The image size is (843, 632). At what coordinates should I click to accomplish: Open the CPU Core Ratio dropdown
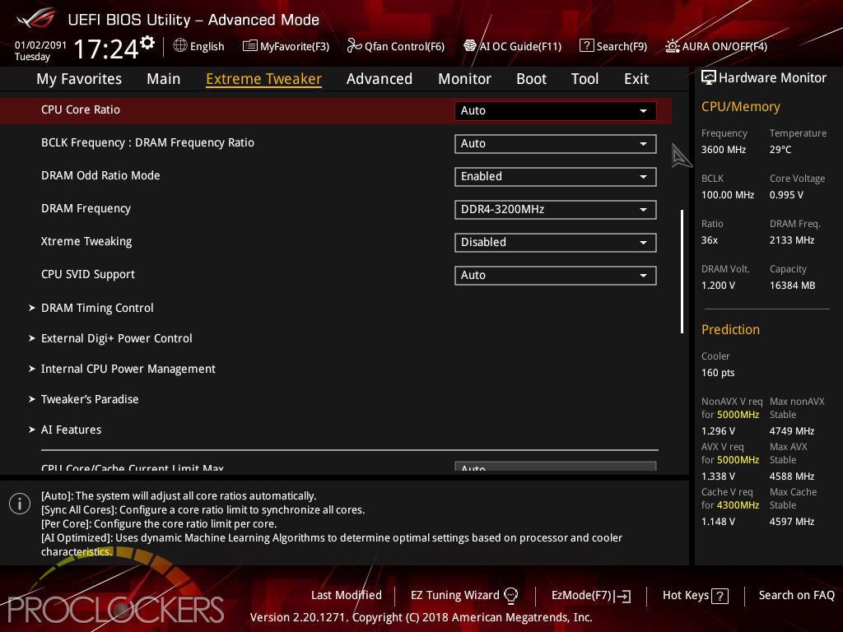point(556,111)
